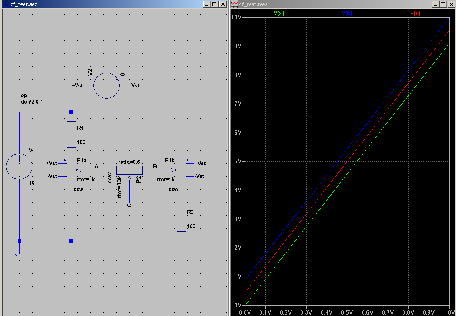Click the 5V label on vertical axis
The image size is (456, 316).
tap(239, 161)
